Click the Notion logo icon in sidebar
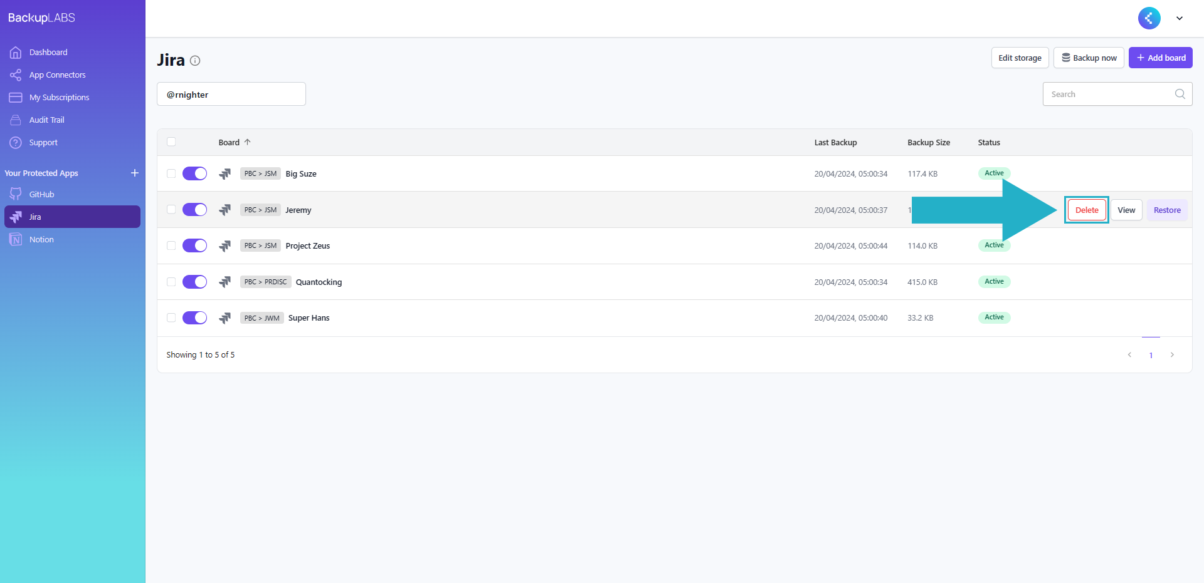 tap(16, 240)
